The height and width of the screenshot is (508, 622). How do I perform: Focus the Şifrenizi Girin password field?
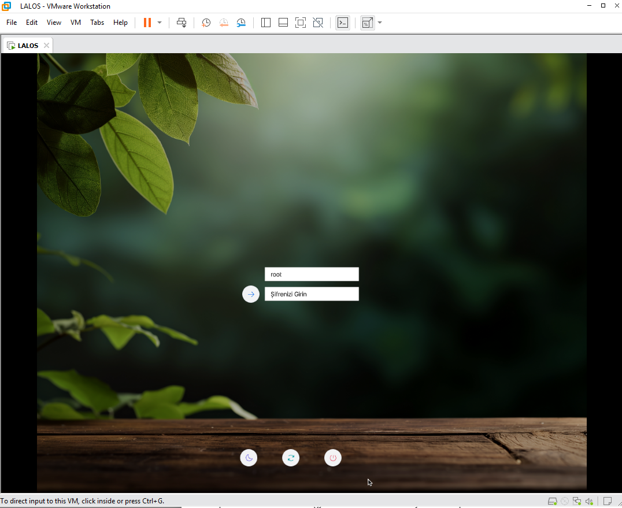point(312,294)
